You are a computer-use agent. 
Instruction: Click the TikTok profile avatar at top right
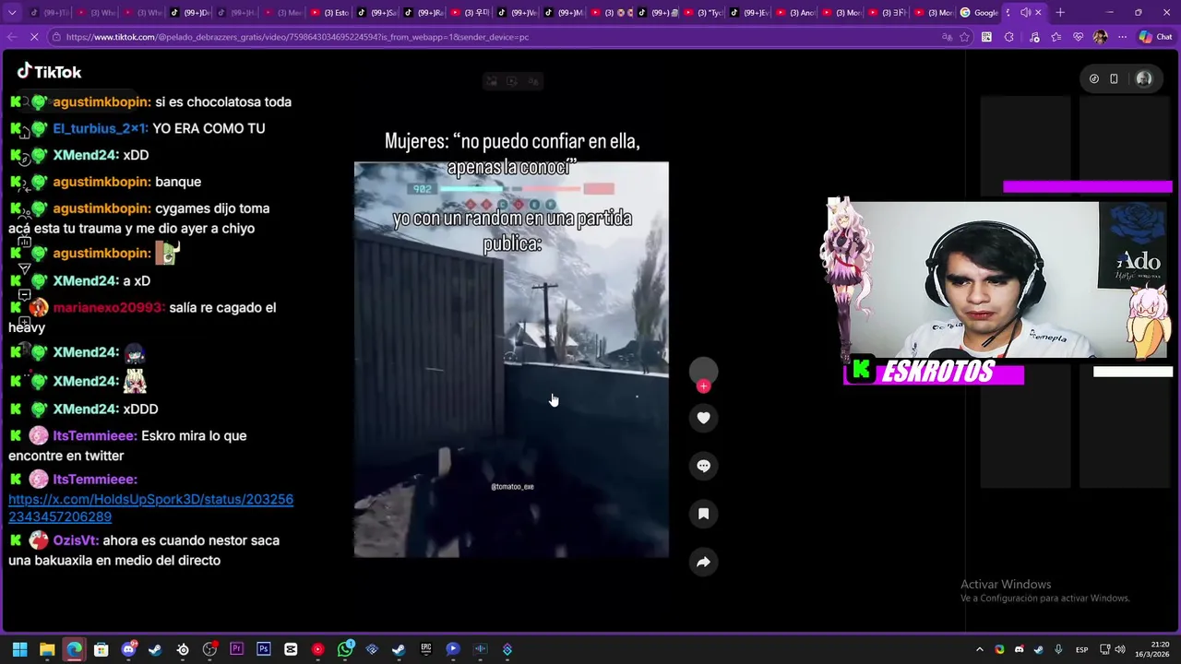click(x=1144, y=79)
